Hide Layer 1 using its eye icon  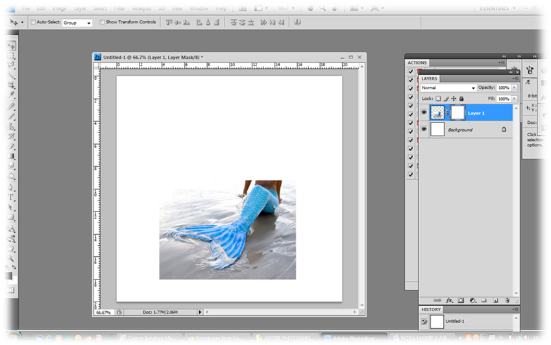pos(424,113)
